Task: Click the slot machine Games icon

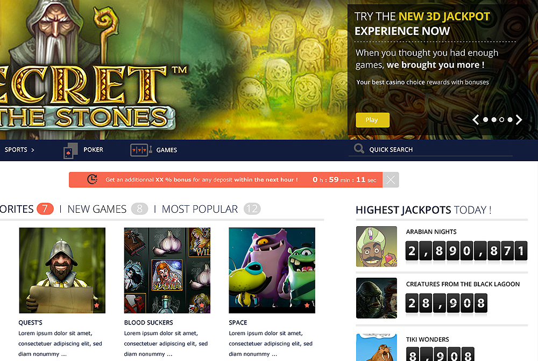Action: click(141, 150)
